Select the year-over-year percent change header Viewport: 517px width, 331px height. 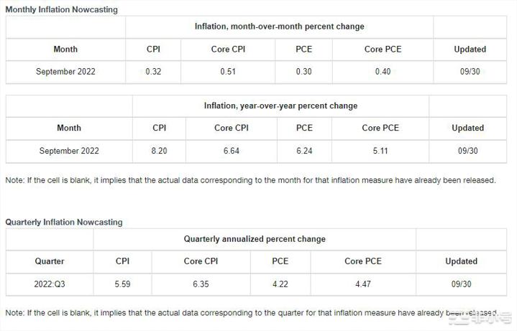click(280, 106)
